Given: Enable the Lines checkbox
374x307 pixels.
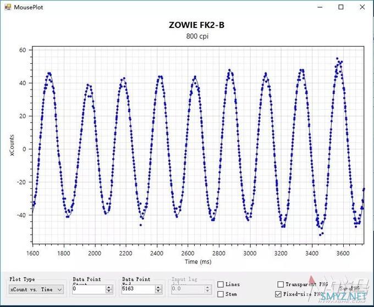Looking at the screenshot, I should click(221, 284).
